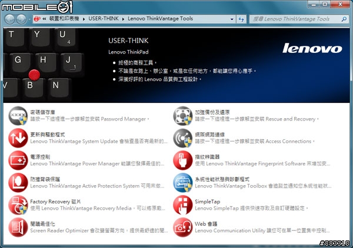
Task: Click the search magnifier icon
Action: click(344, 19)
